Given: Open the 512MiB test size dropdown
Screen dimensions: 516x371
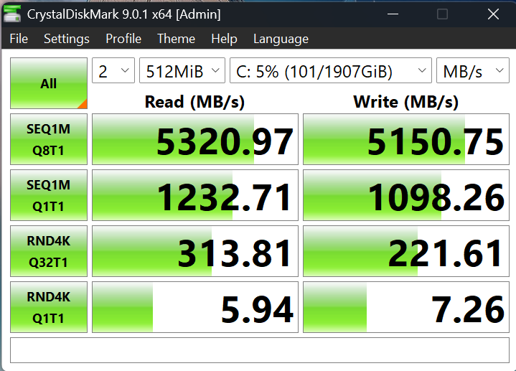Looking at the screenshot, I should (182, 70).
